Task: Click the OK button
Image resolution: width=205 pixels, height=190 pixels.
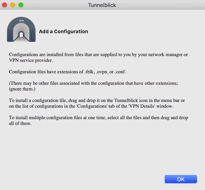Action: coord(181,179)
